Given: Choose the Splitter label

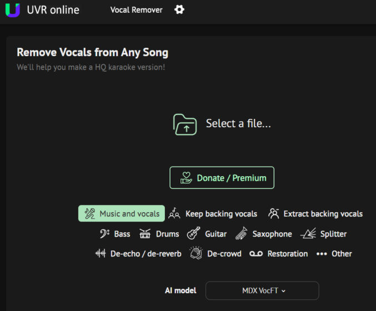Looking at the screenshot, I should pos(333,234).
